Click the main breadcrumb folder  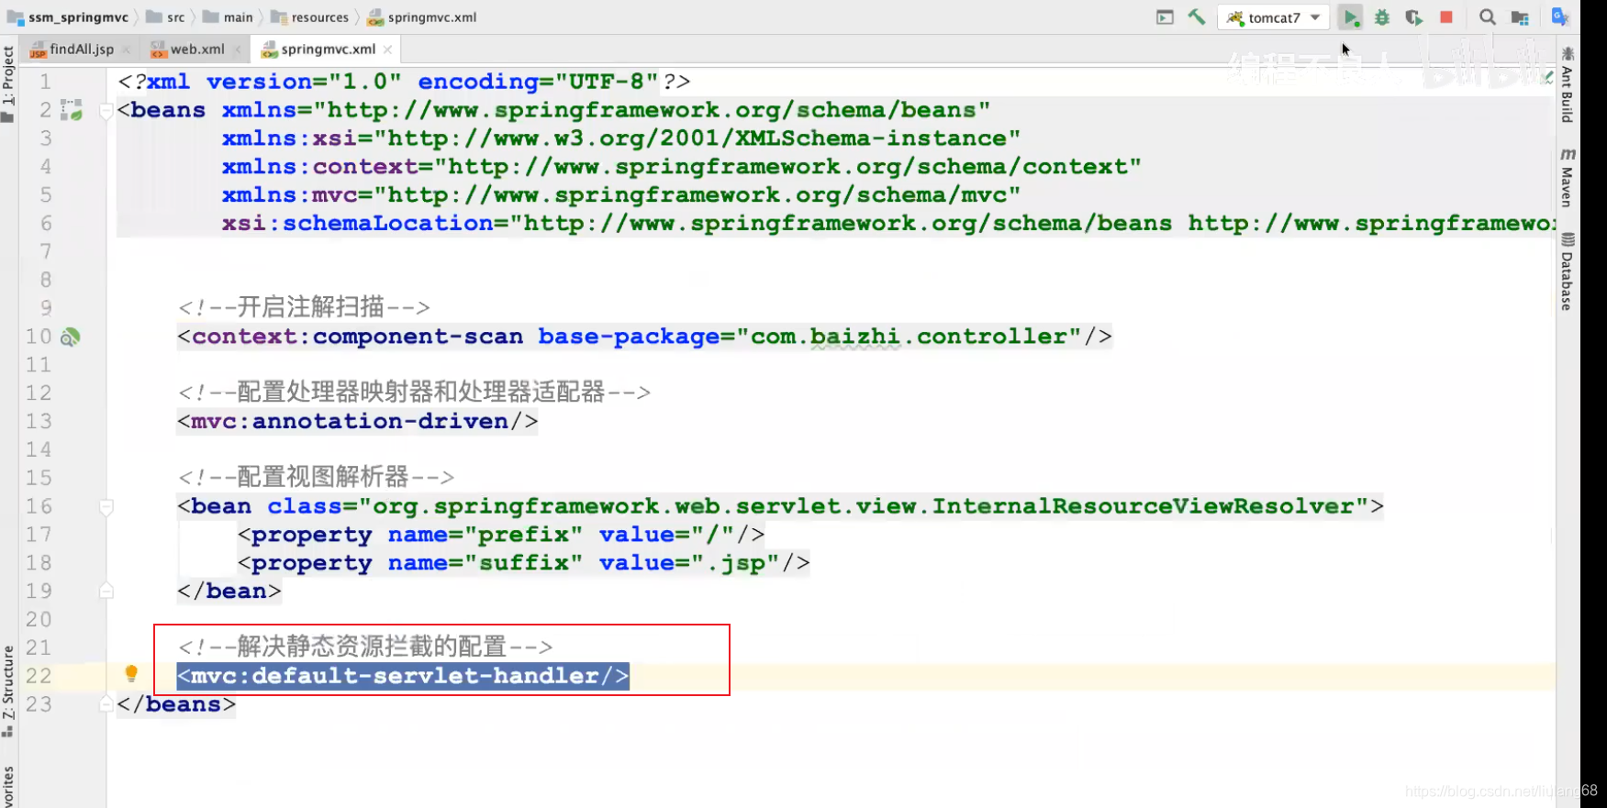pyautogui.click(x=229, y=17)
